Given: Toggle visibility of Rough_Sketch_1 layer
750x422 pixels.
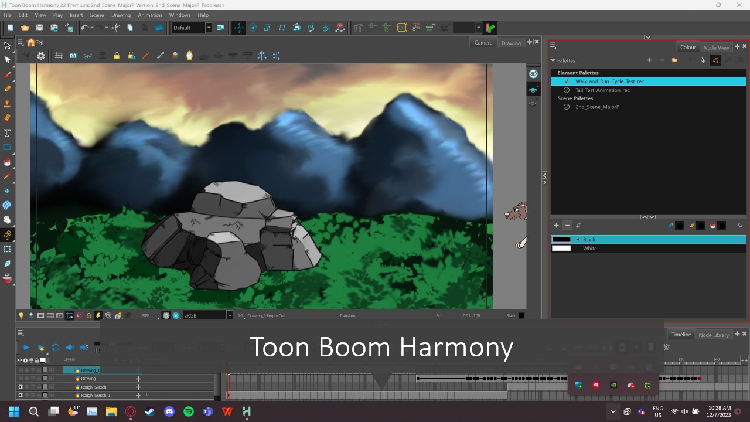Looking at the screenshot, I should [x=21, y=396].
